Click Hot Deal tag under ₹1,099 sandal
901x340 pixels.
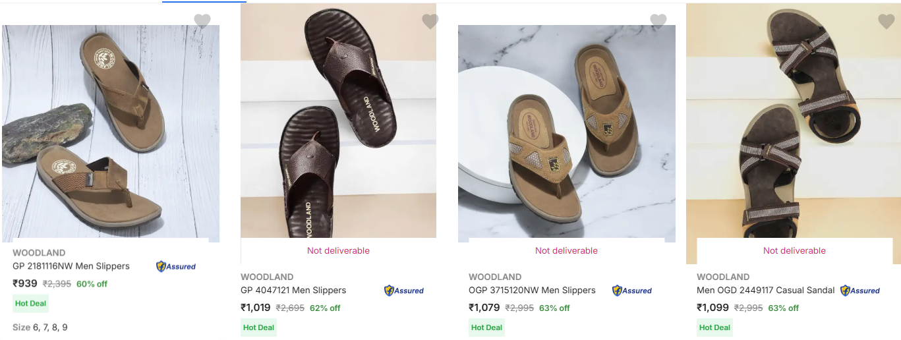click(714, 327)
